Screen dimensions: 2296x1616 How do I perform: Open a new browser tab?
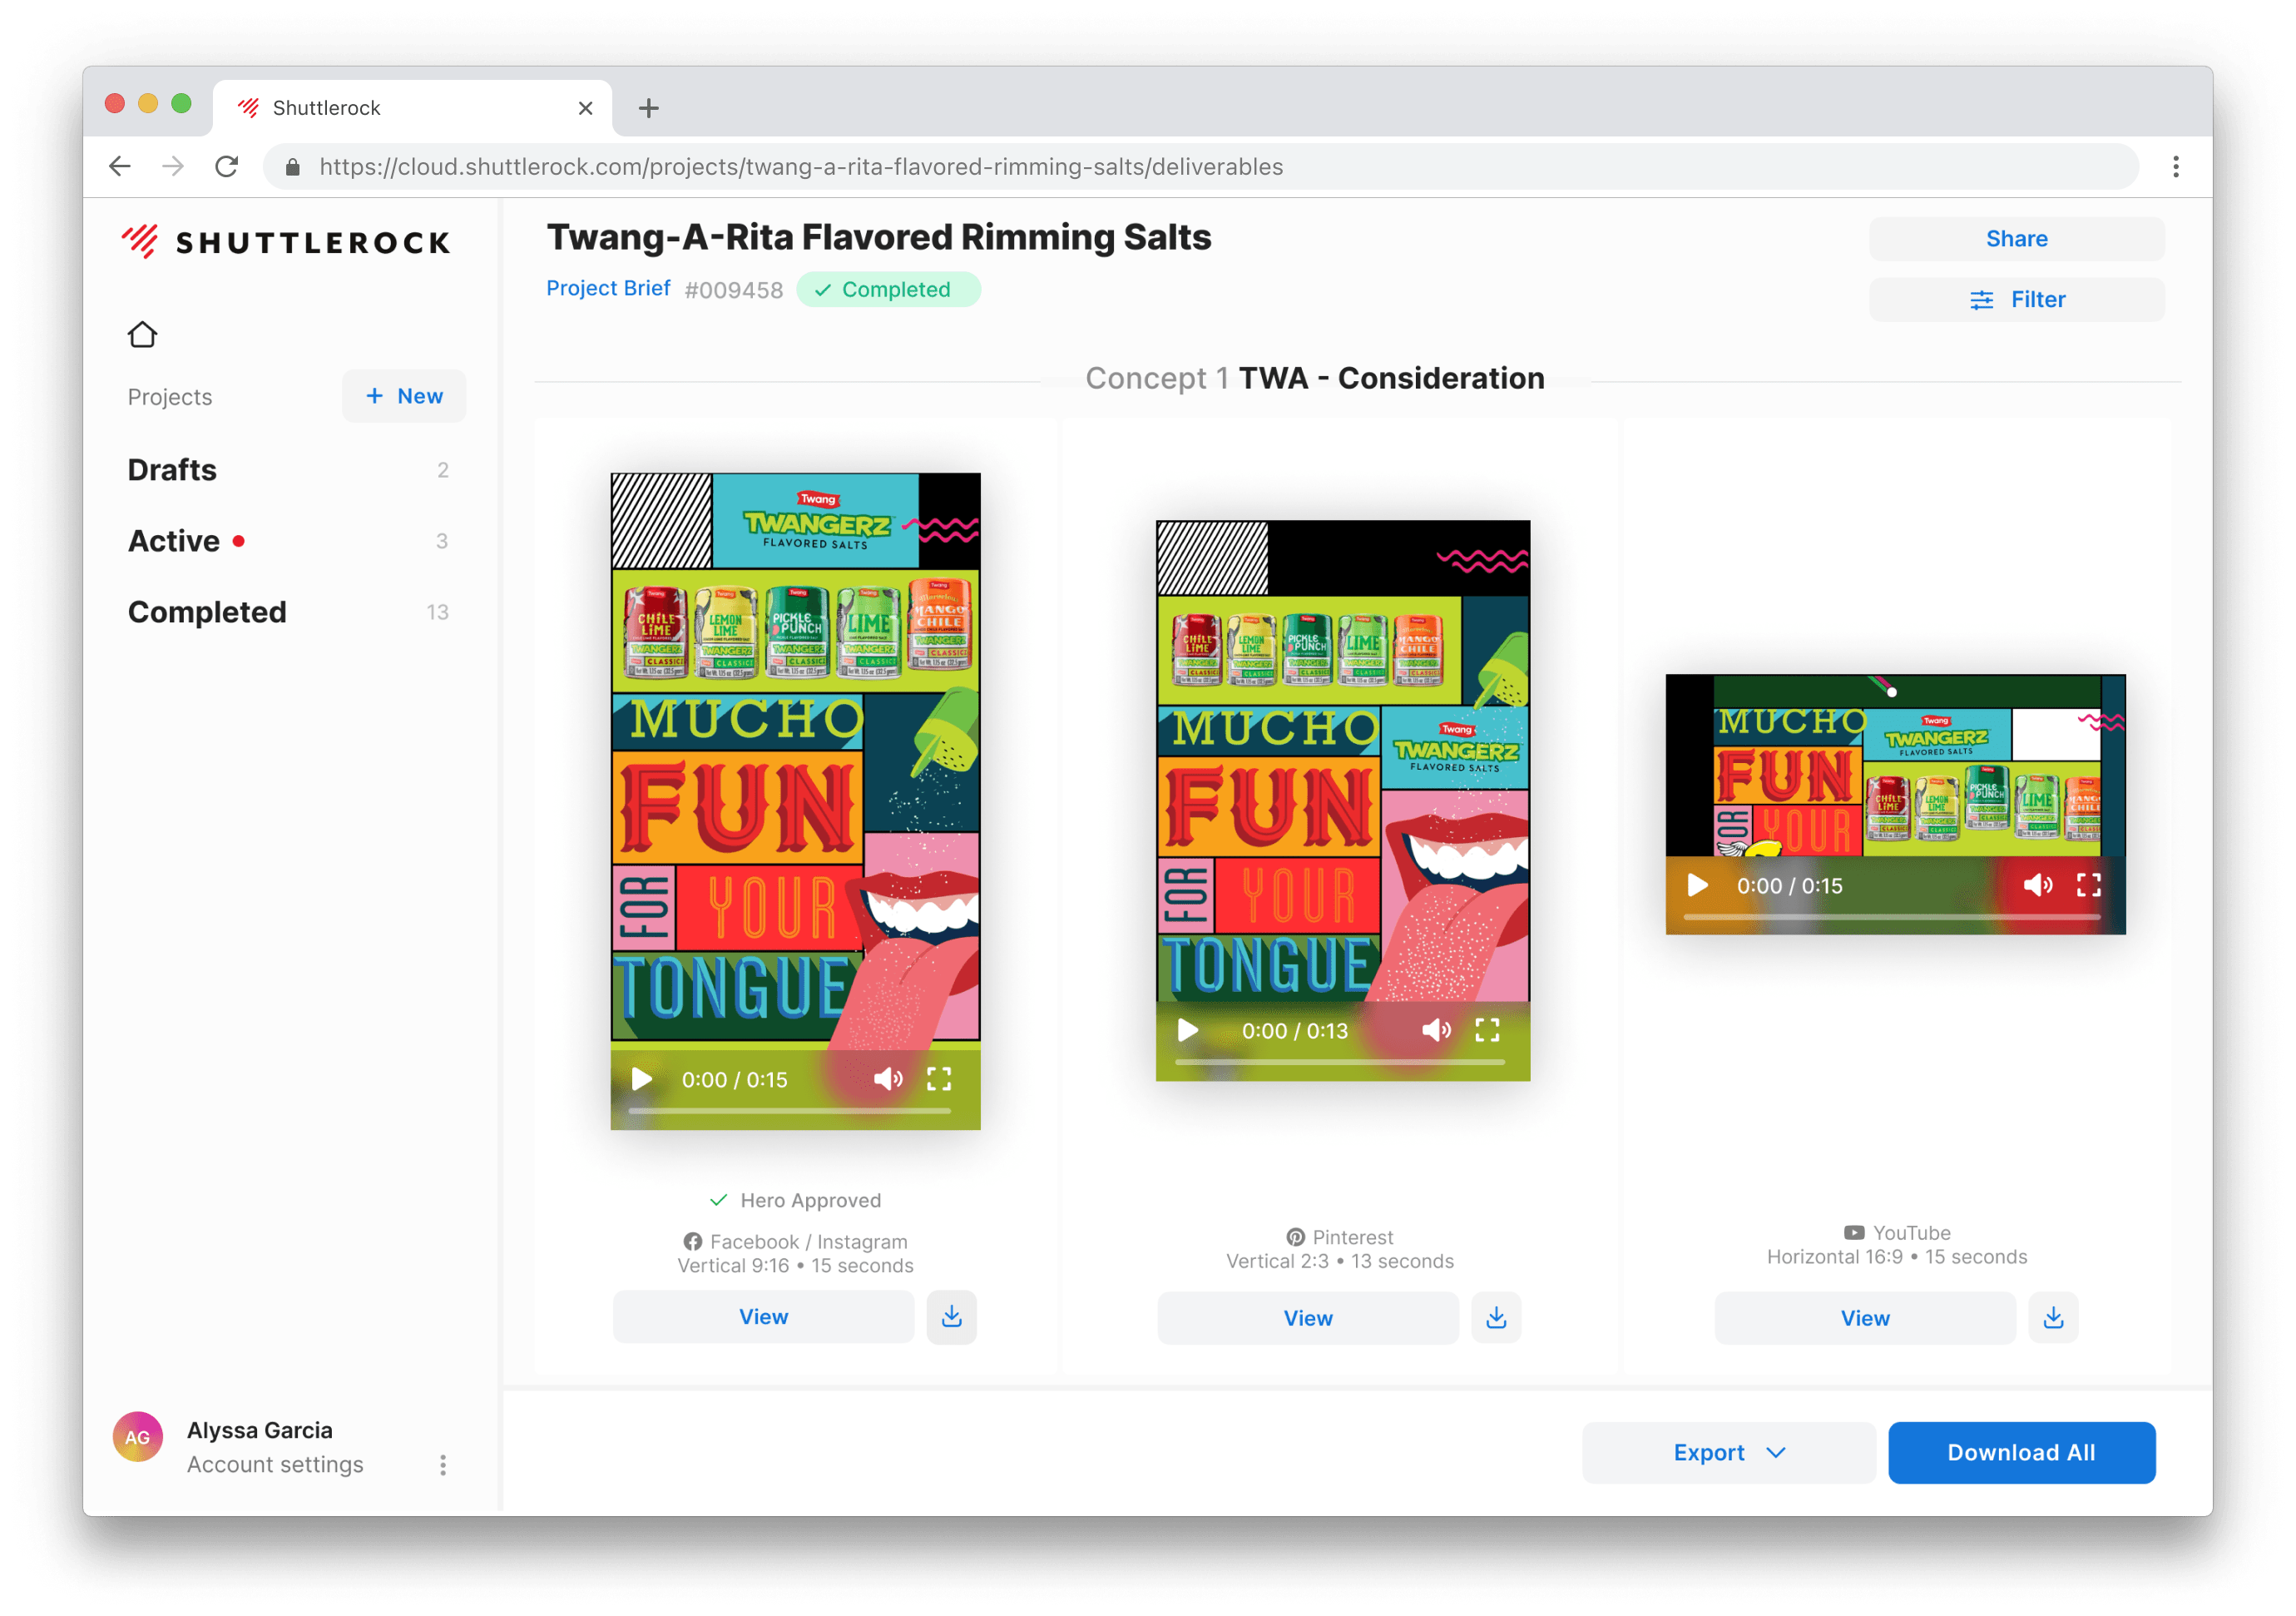coord(649,108)
